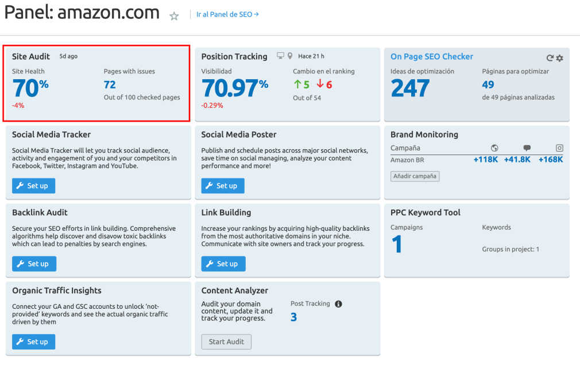
Task: Click the speech bubble icon in Brand Monitoring
Action: [527, 148]
